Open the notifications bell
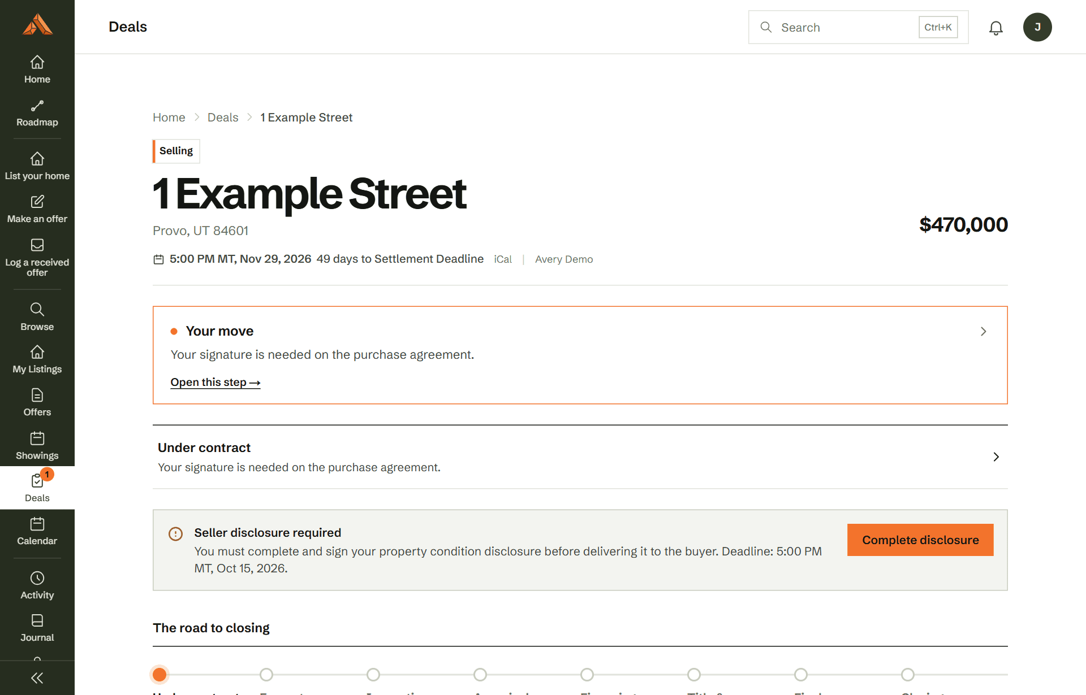 click(x=996, y=28)
